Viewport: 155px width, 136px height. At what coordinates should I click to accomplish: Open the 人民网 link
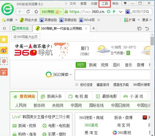pos(21,105)
